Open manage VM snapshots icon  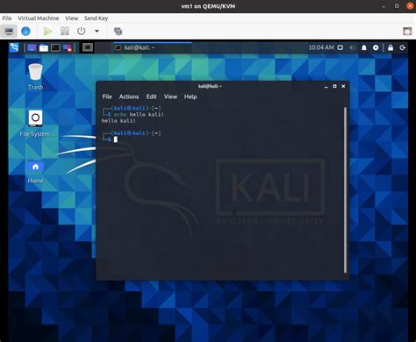click(x=118, y=31)
